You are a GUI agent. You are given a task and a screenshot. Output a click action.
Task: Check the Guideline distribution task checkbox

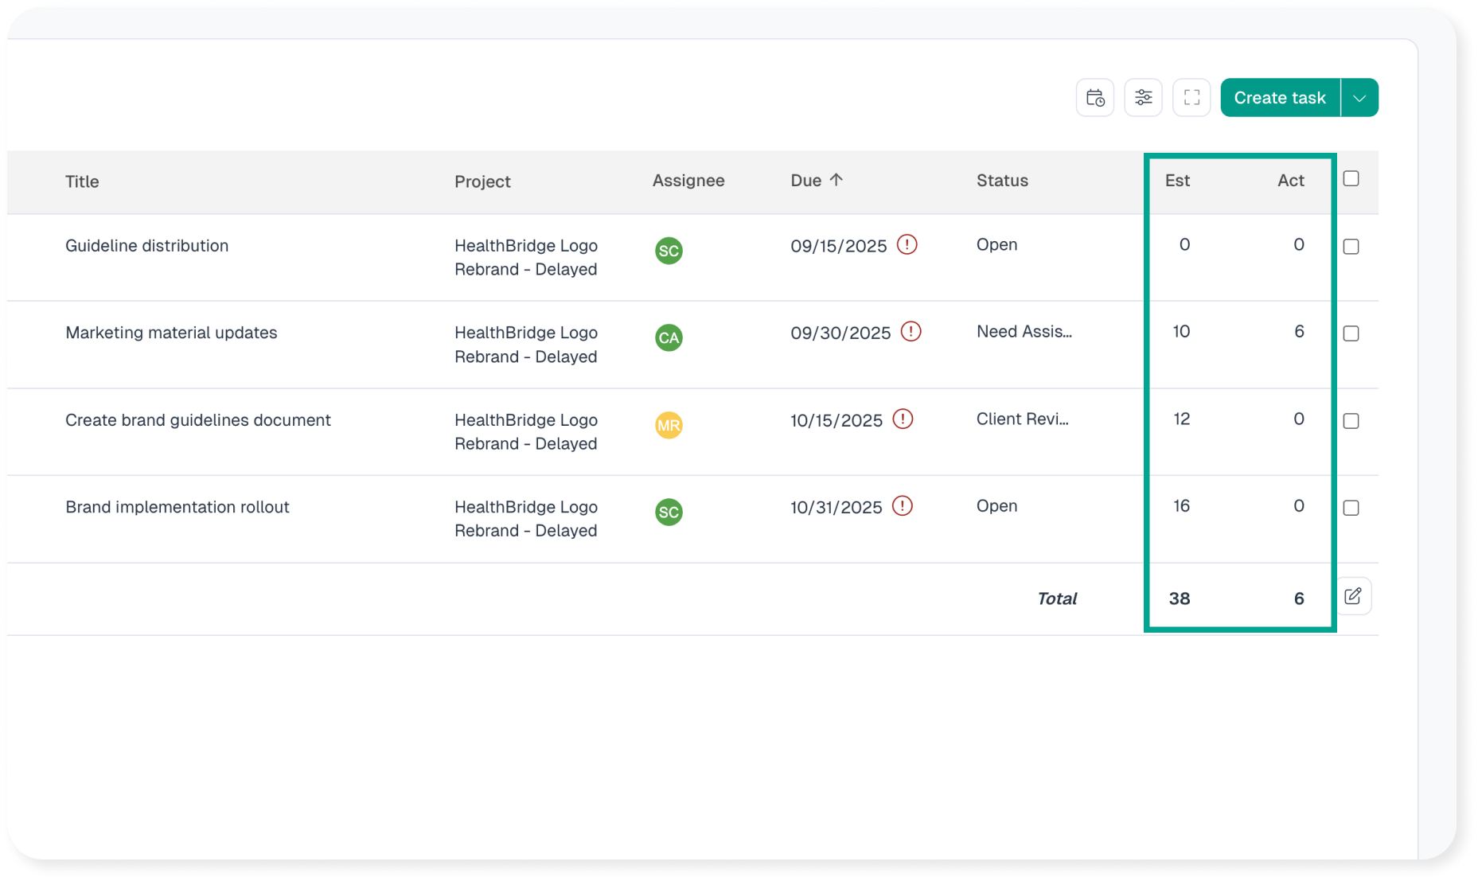pos(1351,247)
